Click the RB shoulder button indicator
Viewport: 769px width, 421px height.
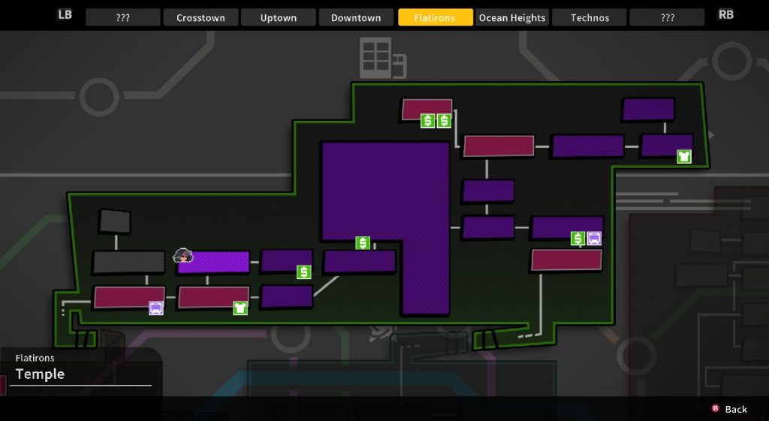[x=725, y=14]
